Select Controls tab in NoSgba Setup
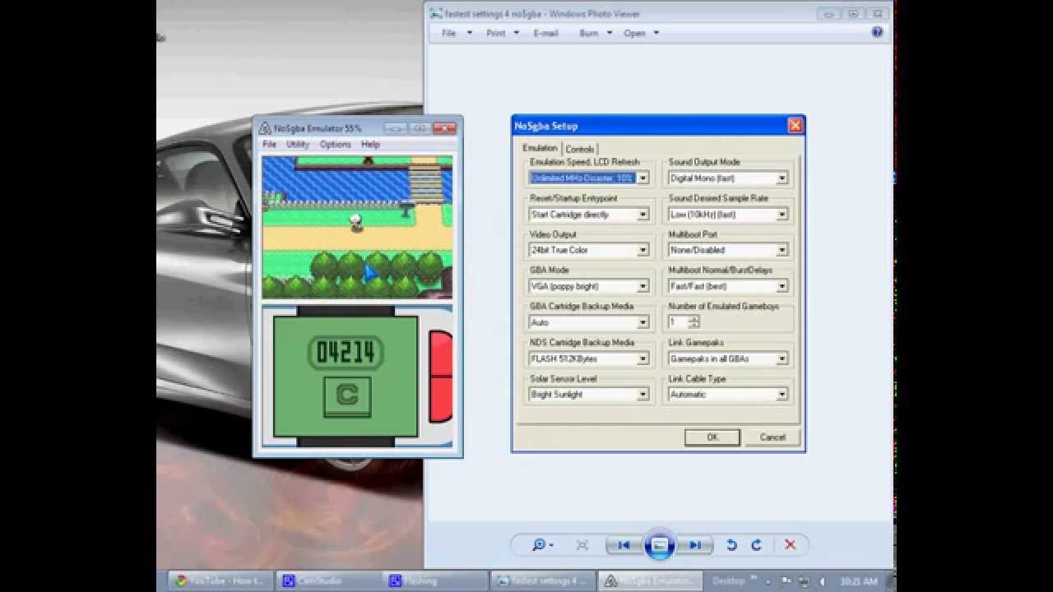 pyautogui.click(x=580, y=149)
